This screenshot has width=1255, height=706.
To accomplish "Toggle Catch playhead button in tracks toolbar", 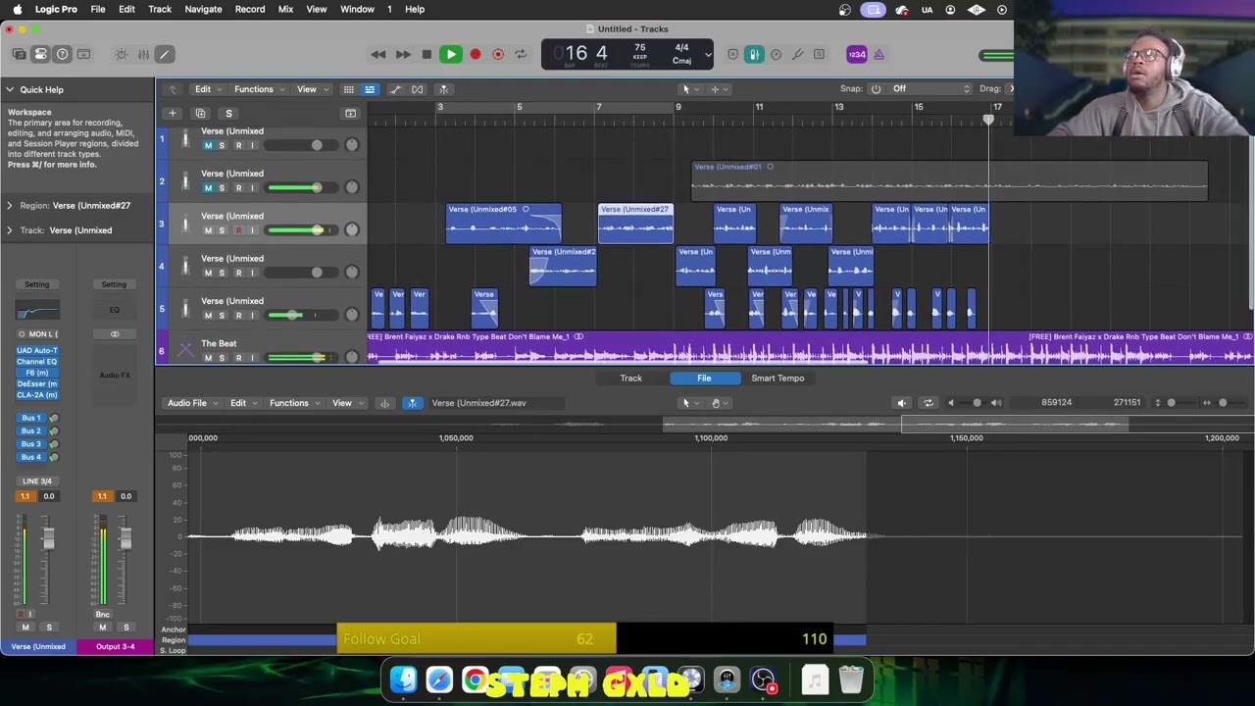I will 443,89.
